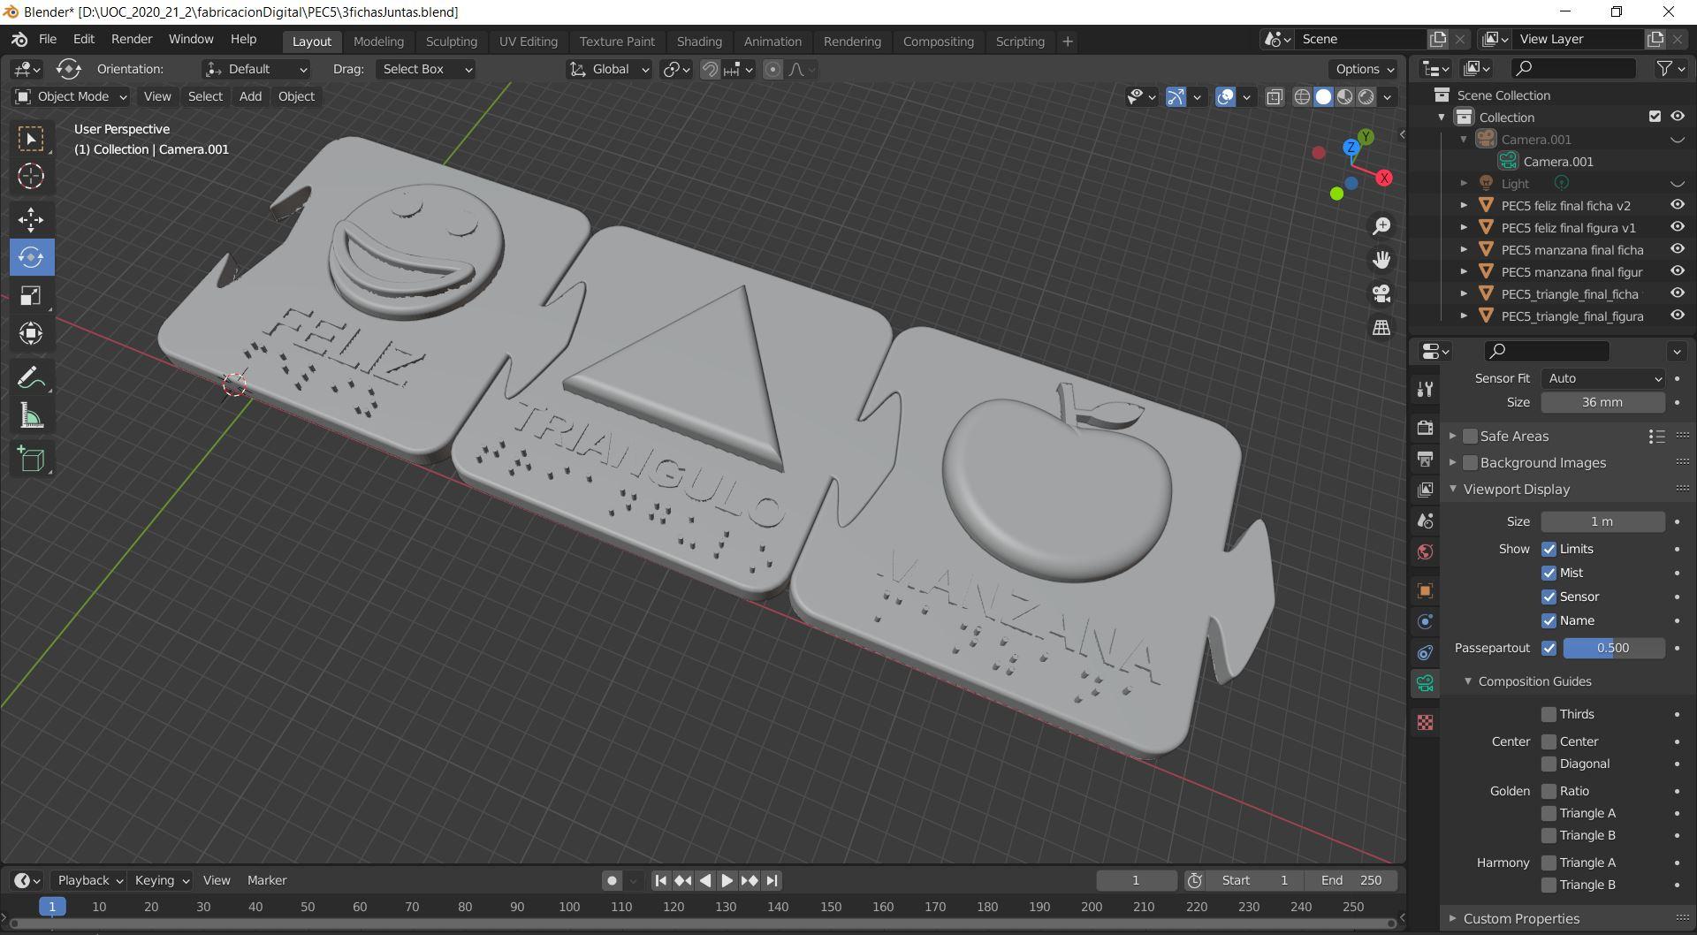The image size is (1697, 935).
Task: Select the Move tool
Action: [31, 219]
